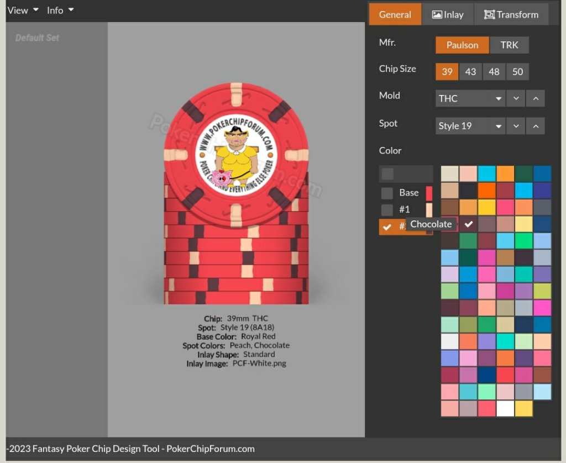Pick the cyan swatch in the first palette row
Image resolution: width=566 pixels, height=463 pixels.
click(486, 173)
